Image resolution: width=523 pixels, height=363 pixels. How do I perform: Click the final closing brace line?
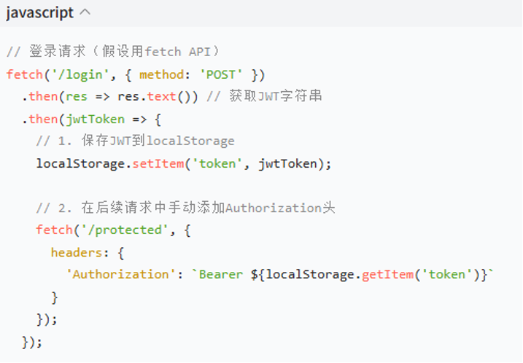click(32, 342)
